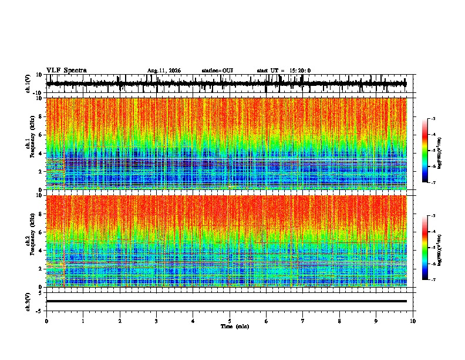The width and height of the screenshot is (465, 360).
Task: Click the 0 minute tick on the time axis
Action: pyautogui.click(x=46, y=321)
